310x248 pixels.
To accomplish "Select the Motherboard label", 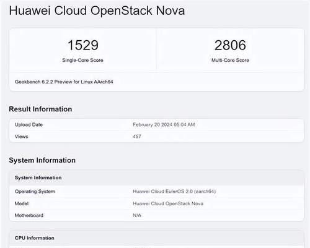I will pos(29,215).
